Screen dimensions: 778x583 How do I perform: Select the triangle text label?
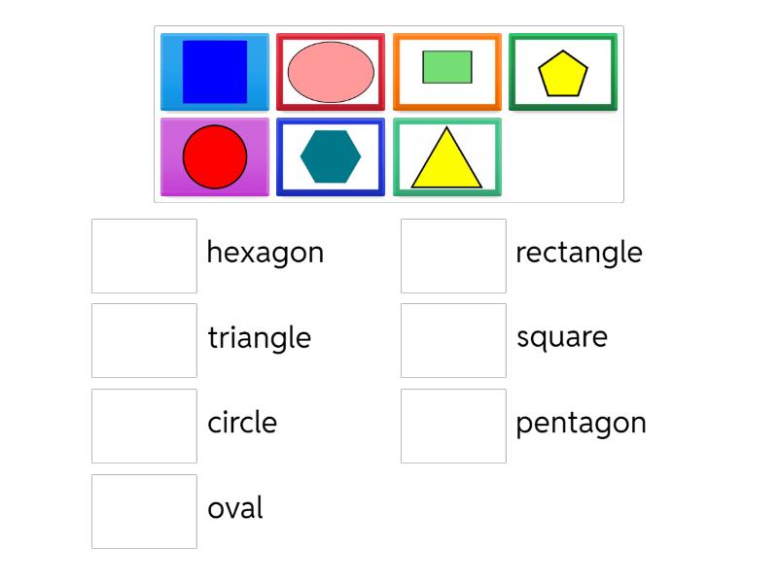(x=259, y=338)
